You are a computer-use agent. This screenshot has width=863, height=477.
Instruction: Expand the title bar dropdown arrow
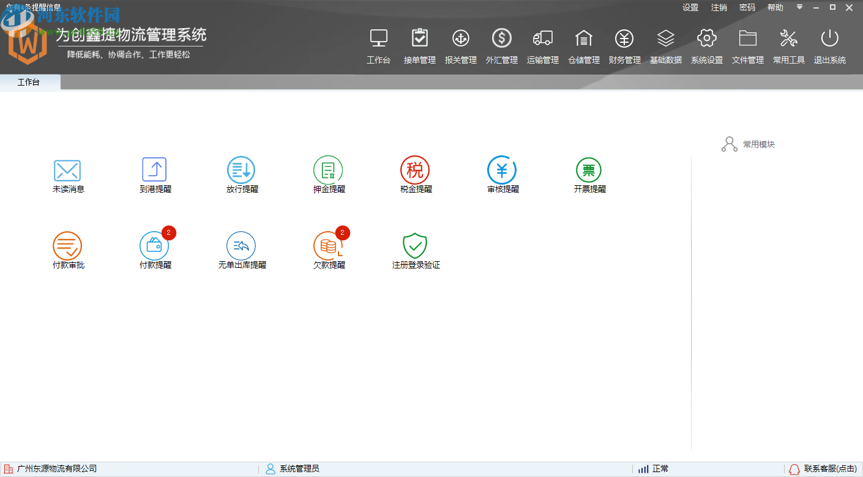click(x=799, y=7)
